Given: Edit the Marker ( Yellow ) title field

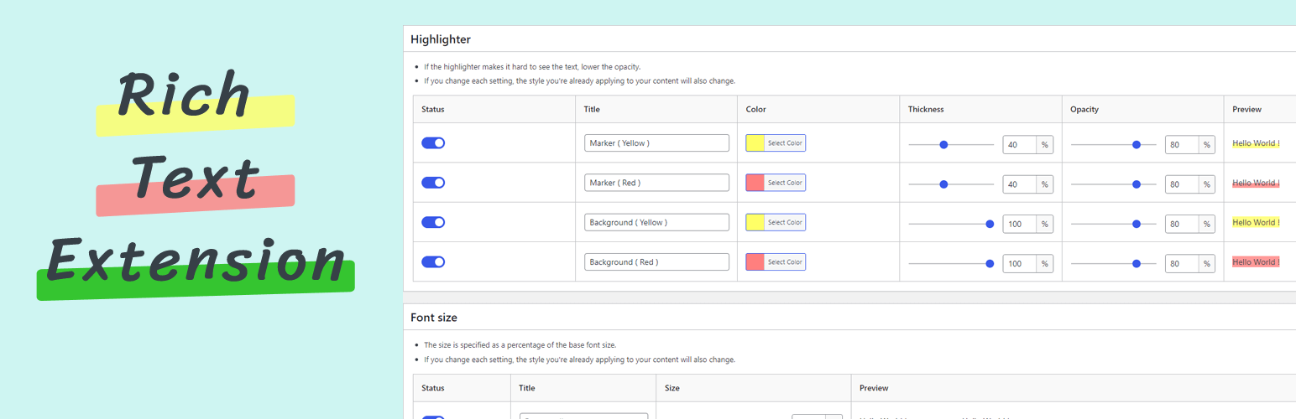Looking at the screenshot, I should click(656, 143).
